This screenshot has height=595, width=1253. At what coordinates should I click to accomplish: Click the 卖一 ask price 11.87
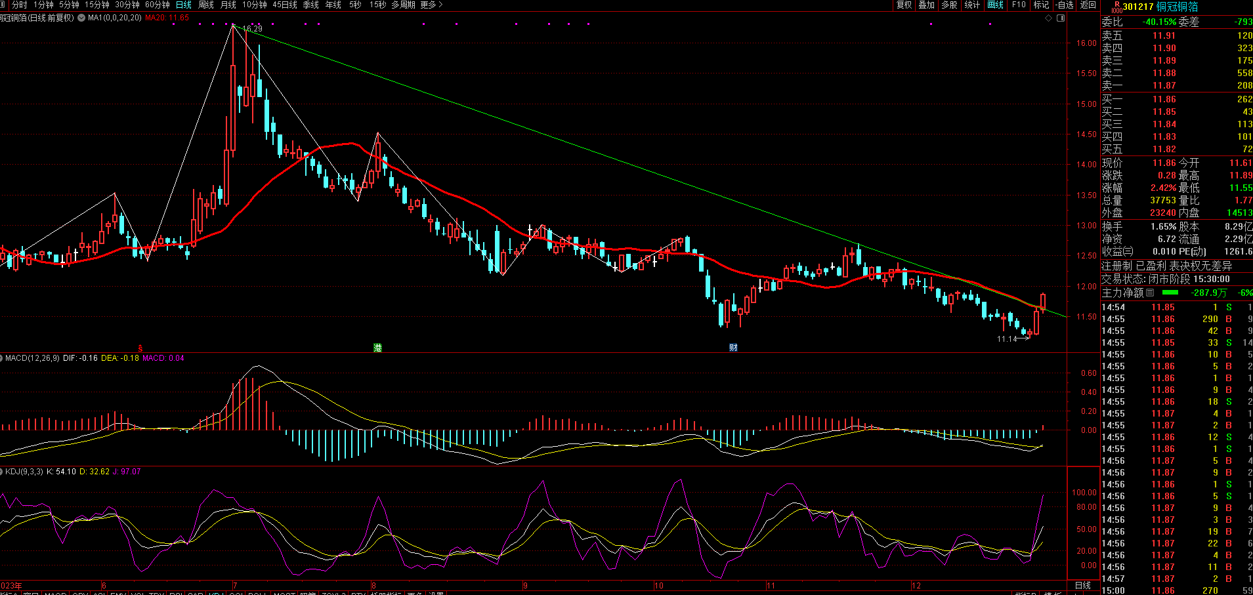pyautogui.click(x=1164, y=85)
